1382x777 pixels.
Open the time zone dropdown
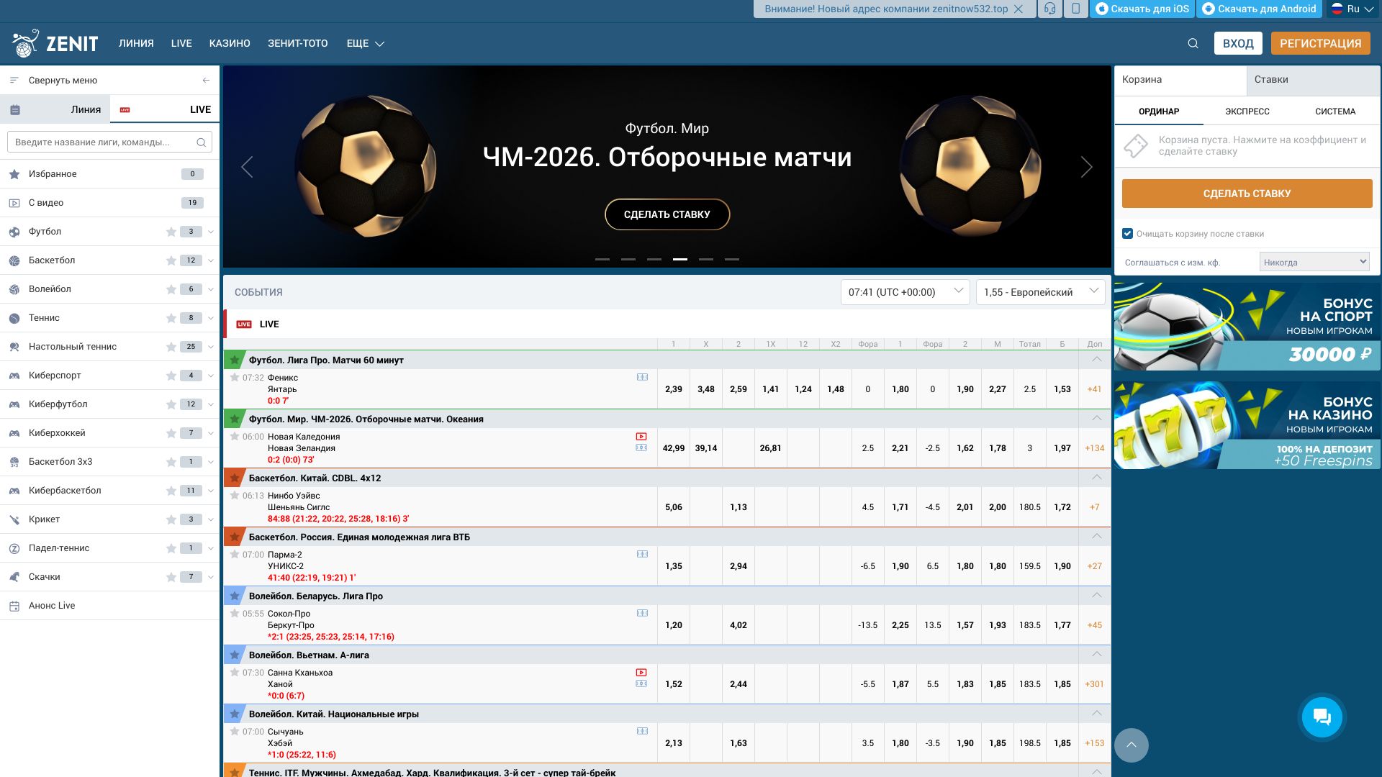[905, 292]
